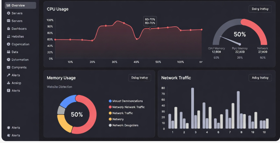280x143 pixels.
Task: Click the top-right button in CPU Usage panel
Action: coord(260,9)
